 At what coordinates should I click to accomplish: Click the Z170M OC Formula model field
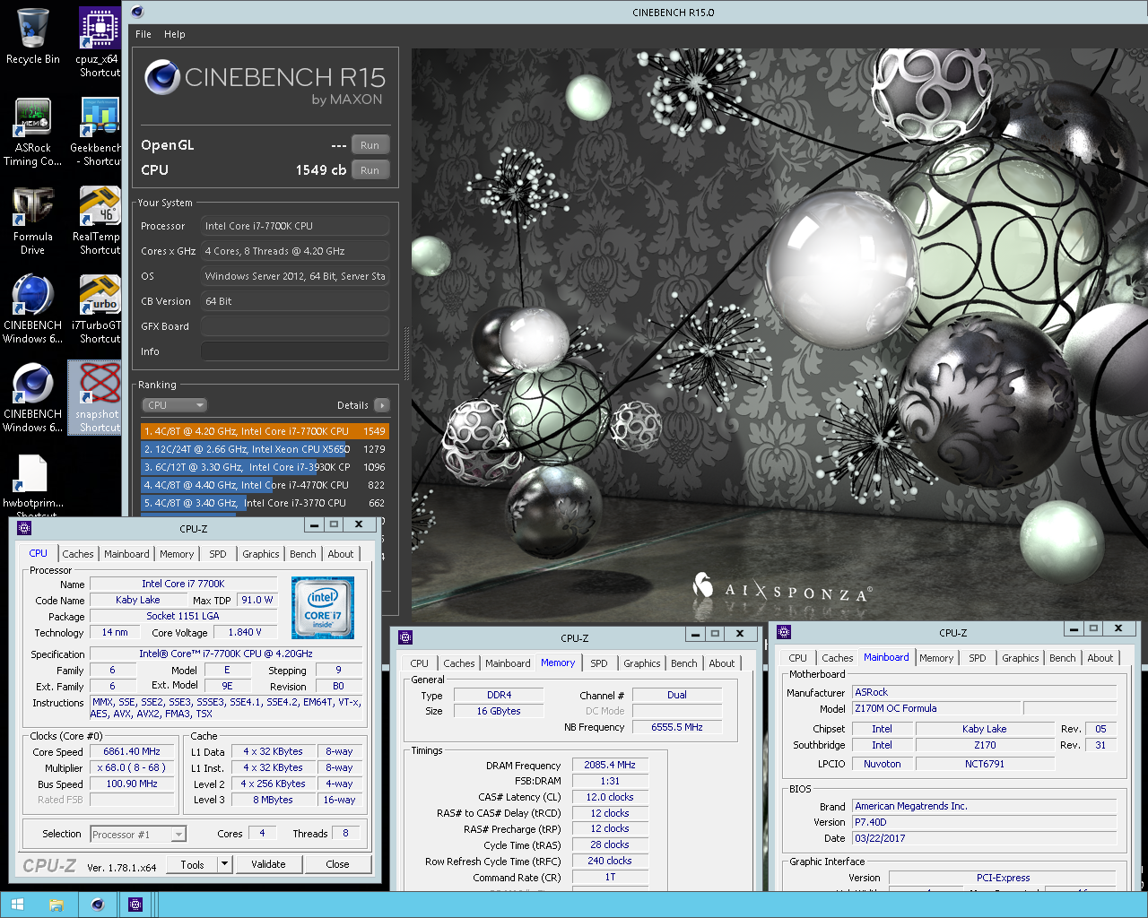[x=935, y=708]
